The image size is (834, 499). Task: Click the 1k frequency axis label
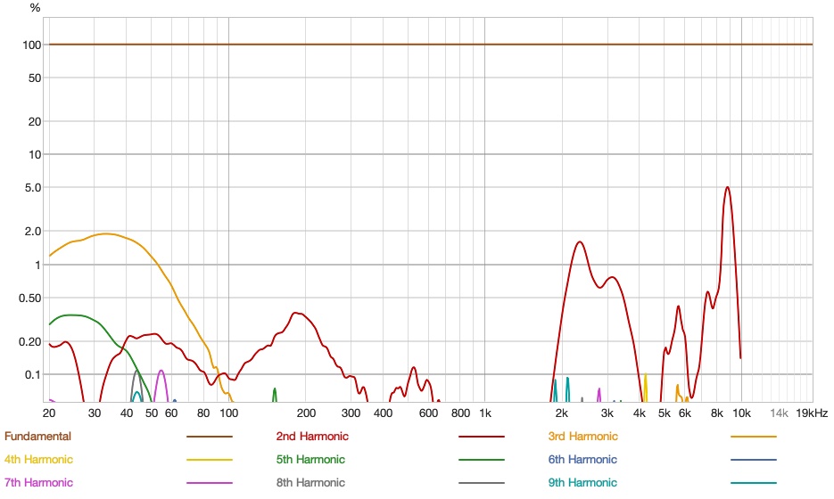pos(484,413)
